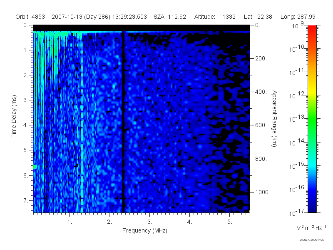
Task: Click the 3. tick on frequency axis
Action: click(x=150, y=222)
